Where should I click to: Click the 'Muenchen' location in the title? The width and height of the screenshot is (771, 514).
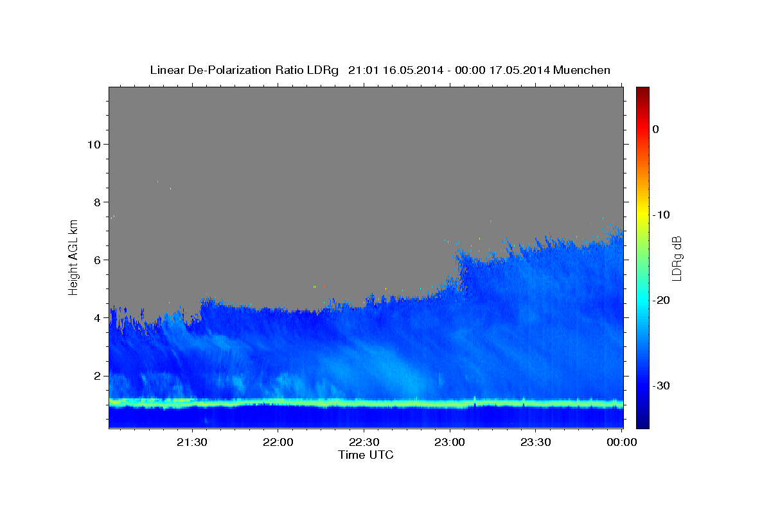[582, 70]
